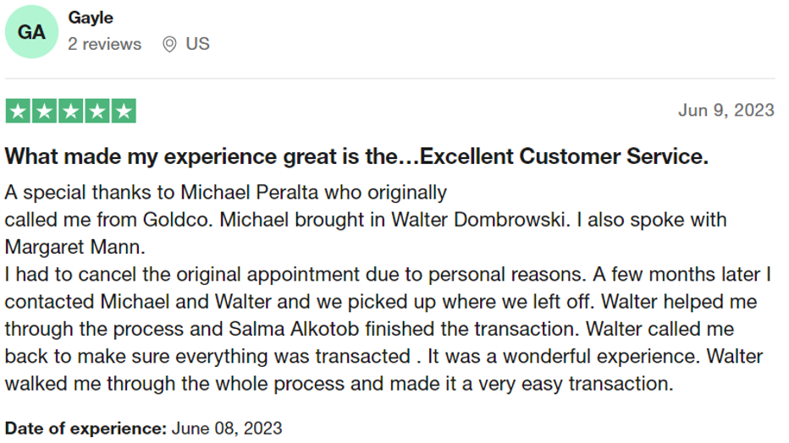Click the Jun 9, 2023 review date

[x=726, y=110]
